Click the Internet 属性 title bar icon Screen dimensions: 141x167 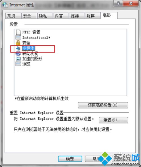tap(5, 5)
